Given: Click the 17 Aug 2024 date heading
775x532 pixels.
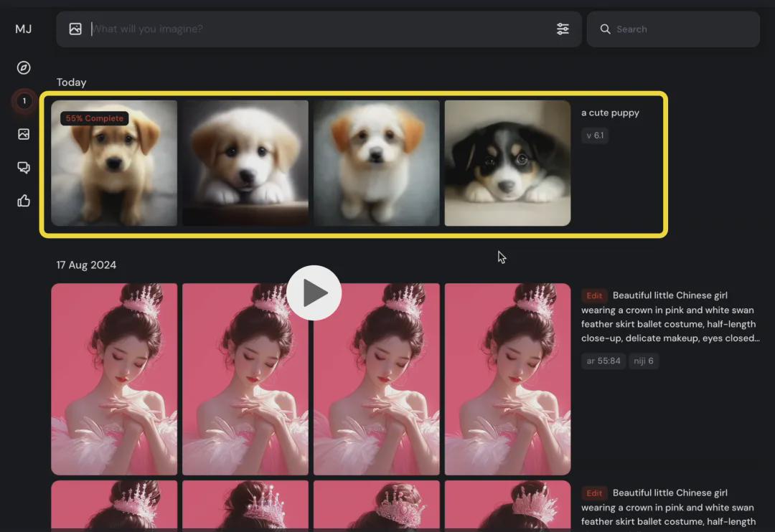Looking at the screenshot, I should click(87, 265).
